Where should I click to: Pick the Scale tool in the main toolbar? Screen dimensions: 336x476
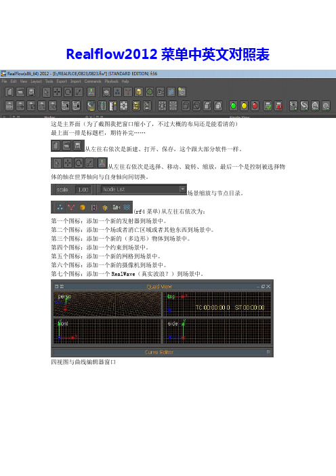(x=79, y=92)
